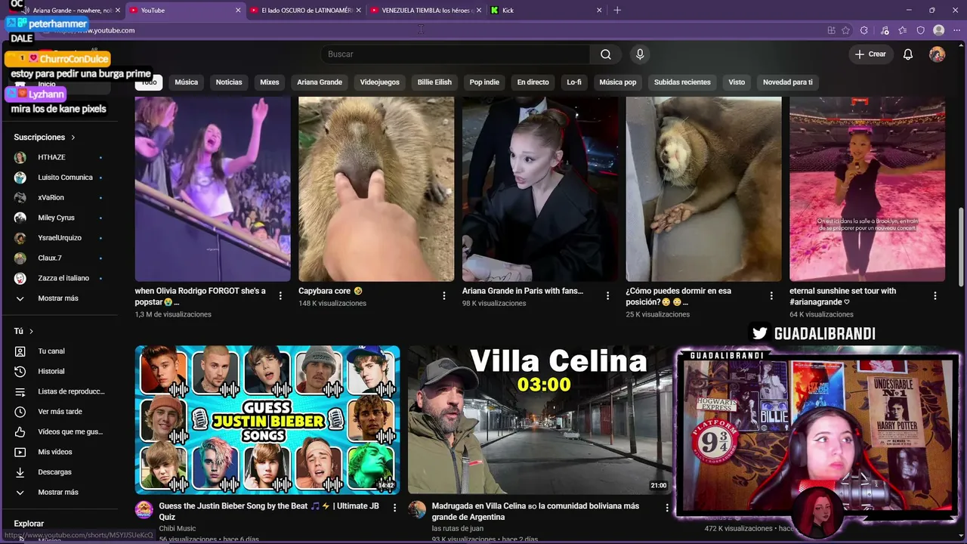967x544 pixels.
Task: Expand Mostrar más under Suscripciones
Action: coord(59,298)
